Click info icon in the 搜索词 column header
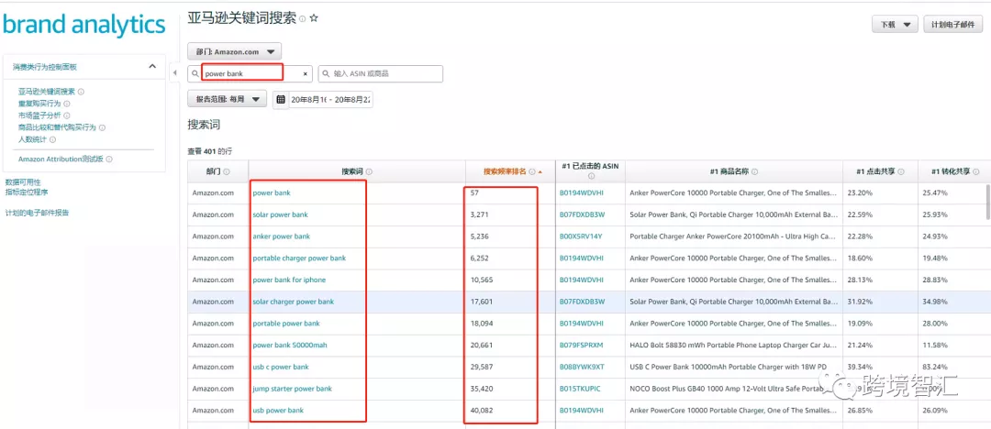This screenshot has width=991, height=429. [x=369, y=171]
